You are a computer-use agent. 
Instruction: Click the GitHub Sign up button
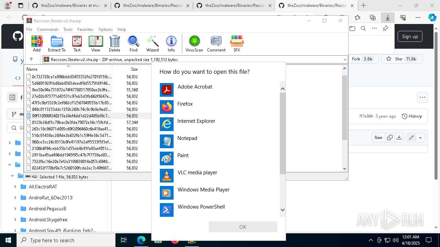pos(410,36)
